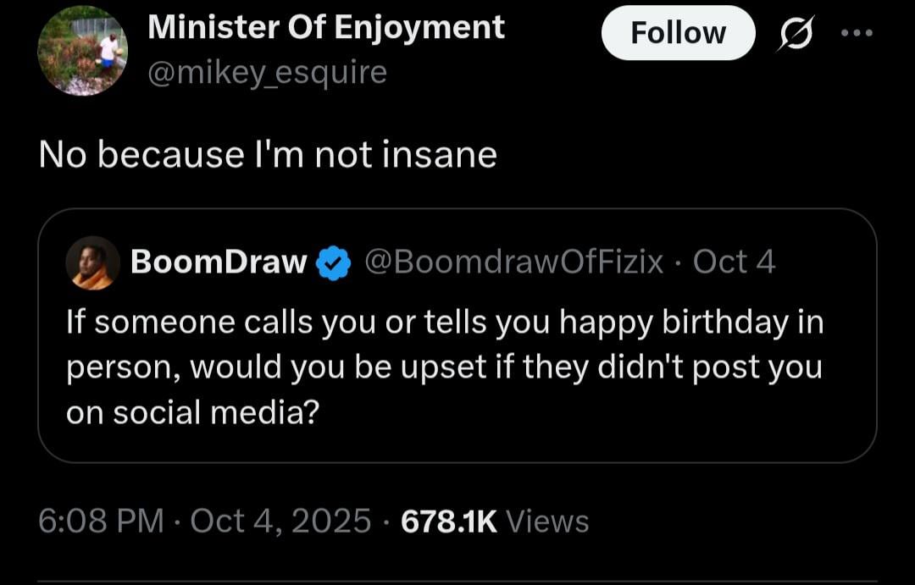Click the 6:08 PM timestamp
915x585 pixels.
click(101, 521)
